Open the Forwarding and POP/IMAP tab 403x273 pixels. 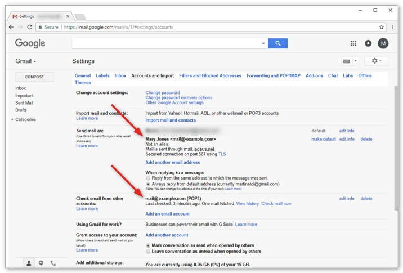(273, 75)
